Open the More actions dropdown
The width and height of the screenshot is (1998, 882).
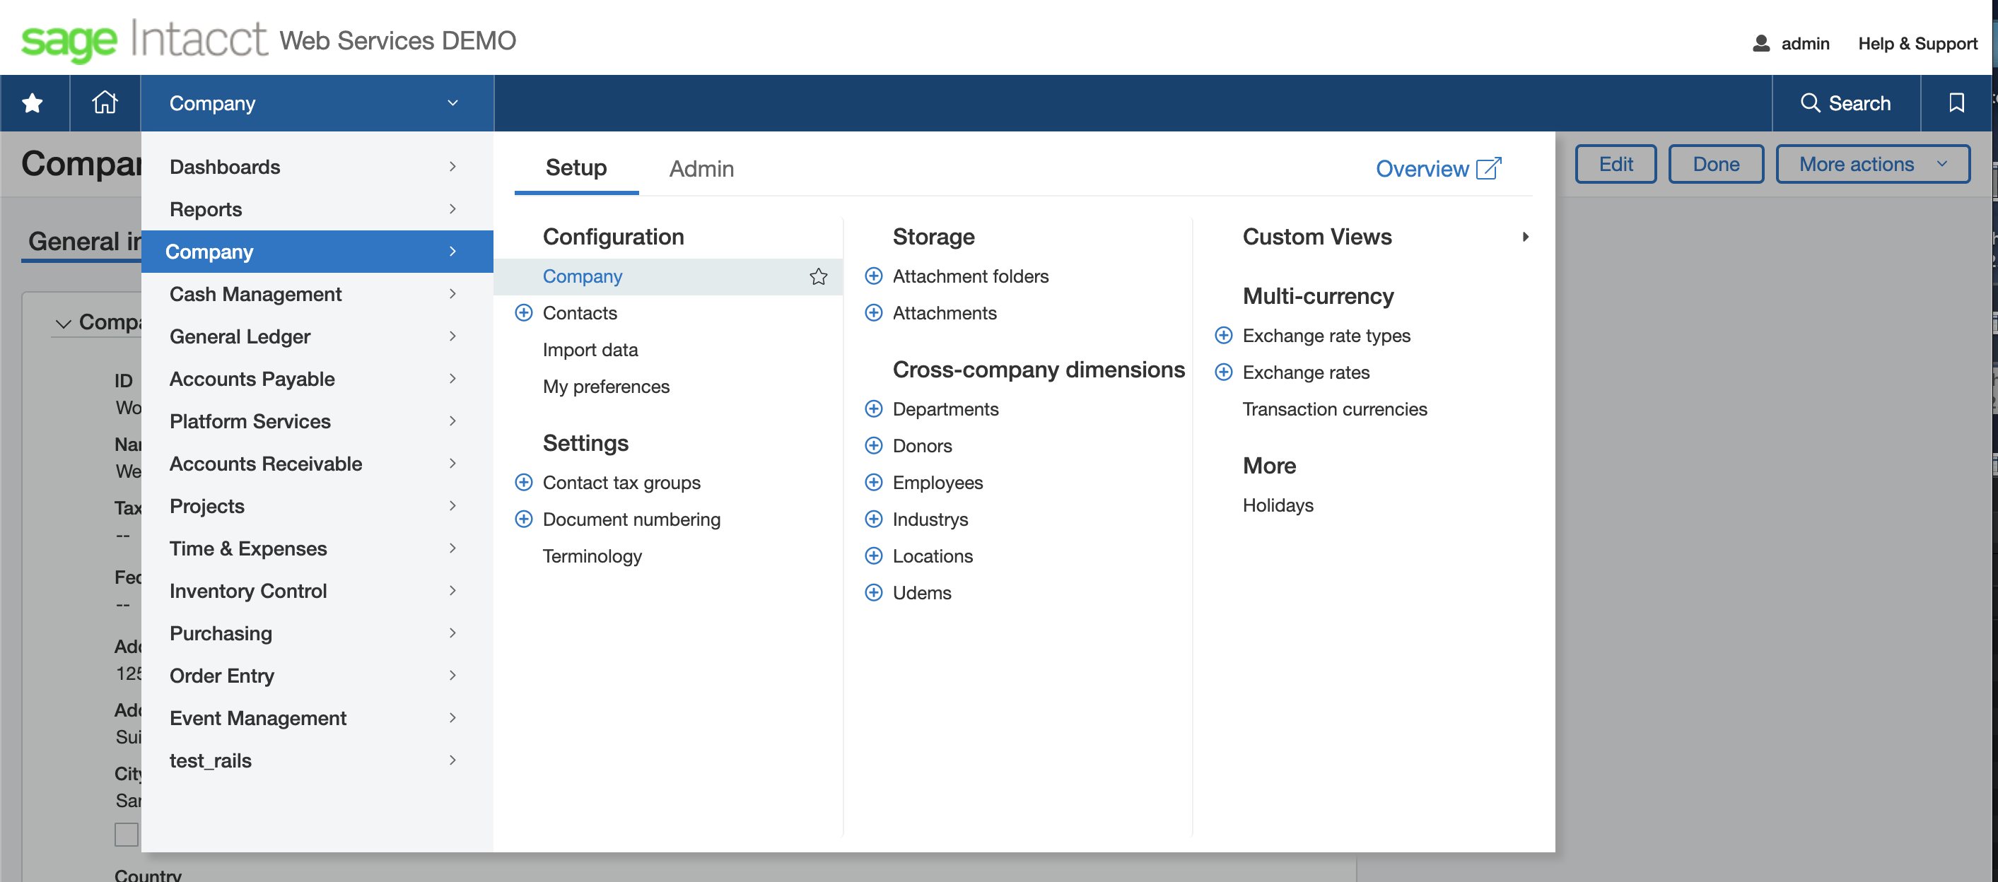(1871, 163)
